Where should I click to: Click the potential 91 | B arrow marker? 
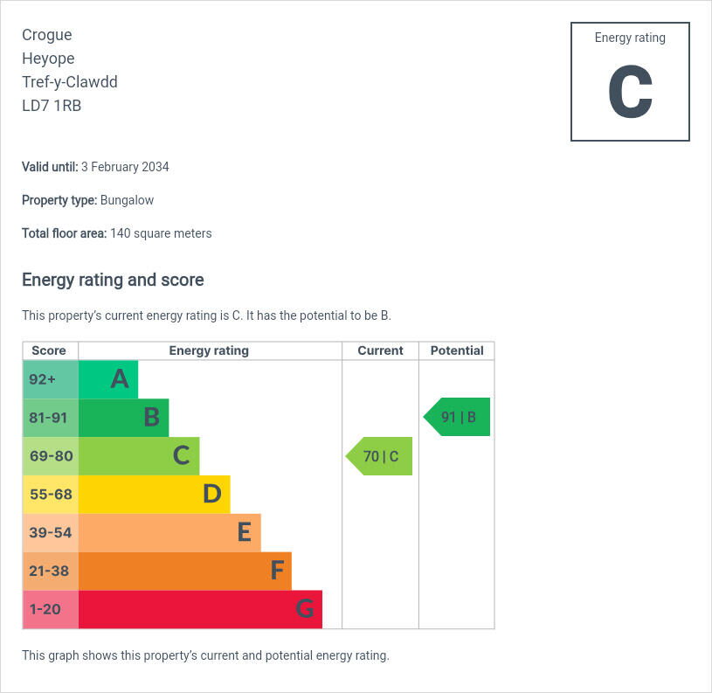458,417
